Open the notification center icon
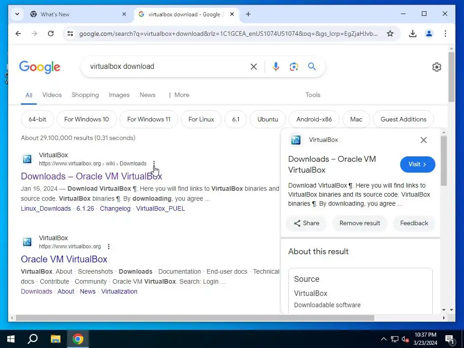This screenshot has height=348, width=464. point(449,339)
